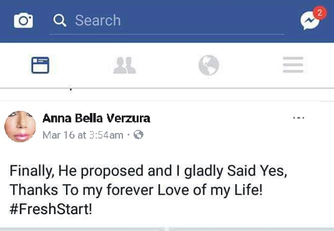
Task: Open the attached content edge below the post
Action: [x=167, y=229]
